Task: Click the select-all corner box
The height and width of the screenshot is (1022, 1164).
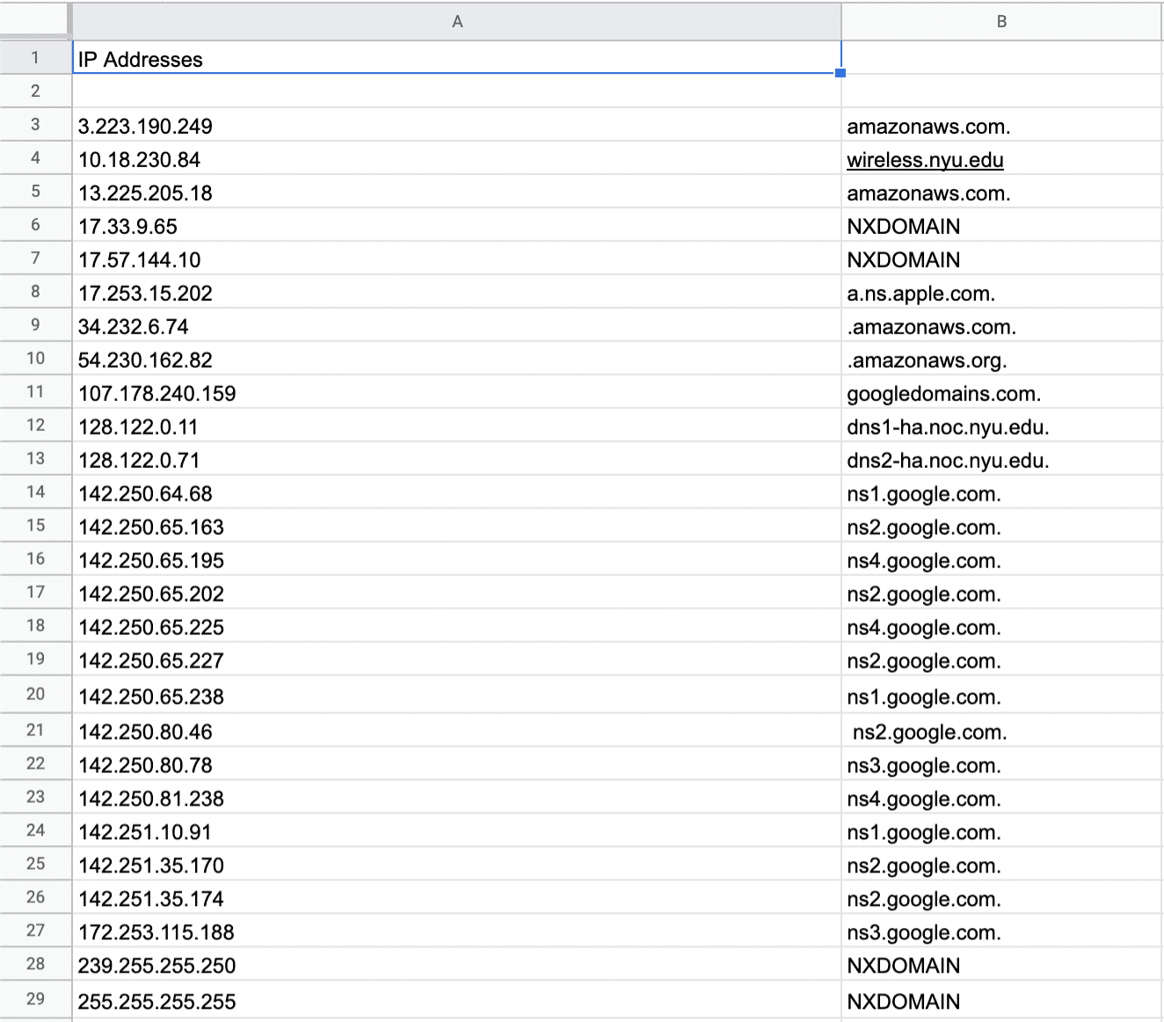Action: click(34, 21)
